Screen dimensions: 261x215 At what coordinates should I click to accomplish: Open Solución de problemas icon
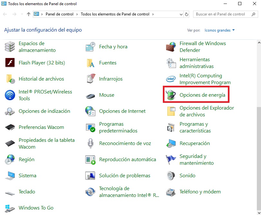[90, 175]
